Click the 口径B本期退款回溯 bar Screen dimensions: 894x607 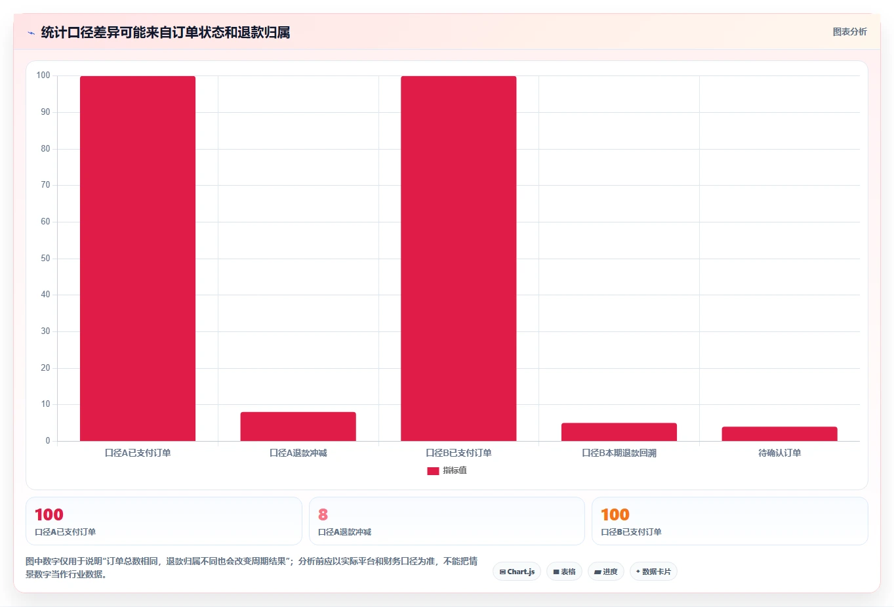(x=619, y=432)
